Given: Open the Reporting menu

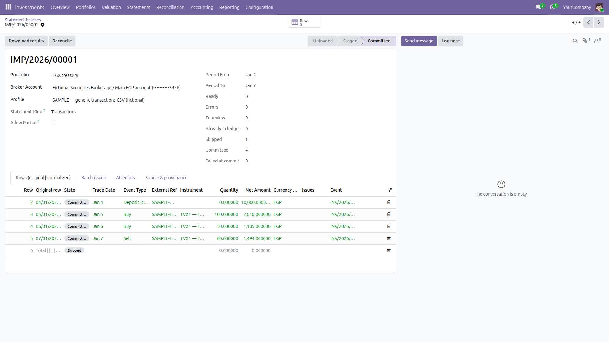Looking at the screenshot, I should coord(229,7).
